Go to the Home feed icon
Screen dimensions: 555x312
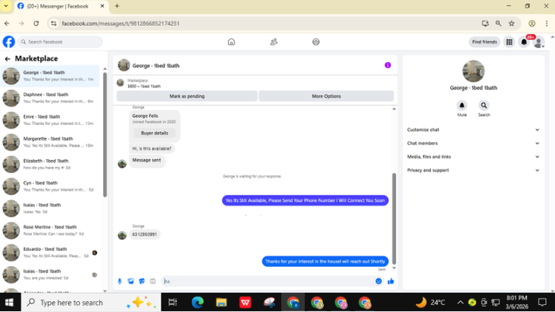(231, 42)
